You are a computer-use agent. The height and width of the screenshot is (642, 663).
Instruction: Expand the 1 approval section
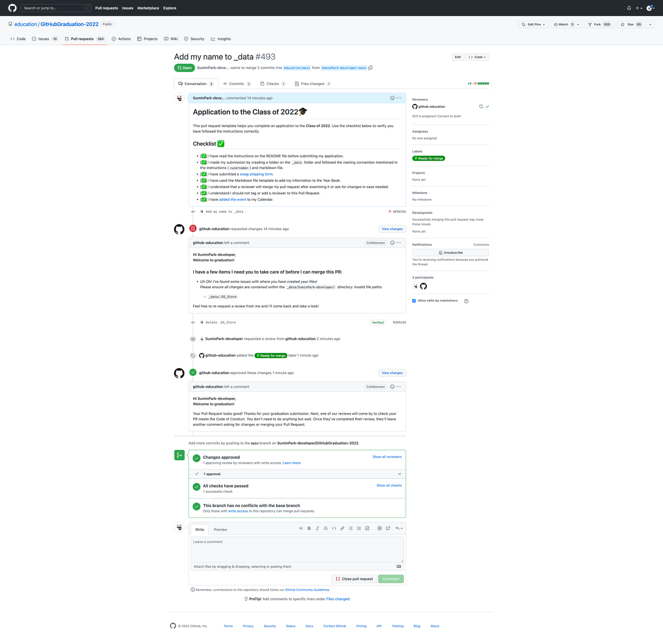click(297, 474)
